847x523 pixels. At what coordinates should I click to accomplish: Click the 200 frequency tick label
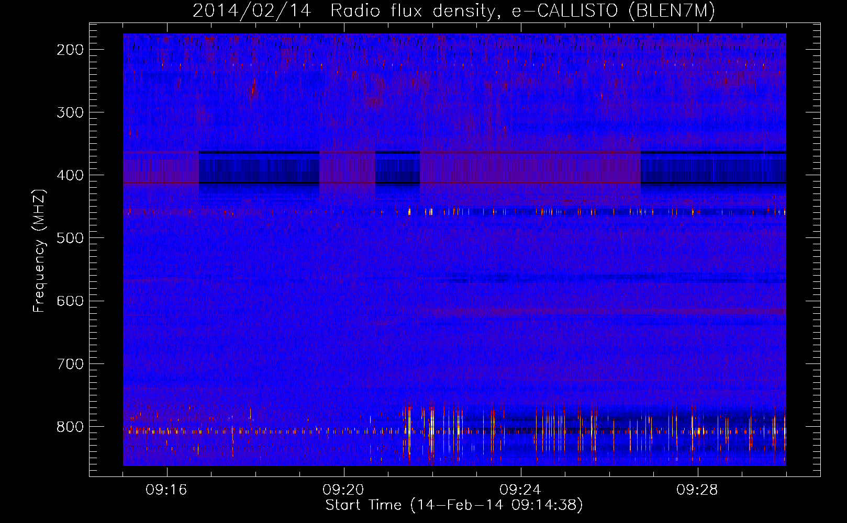click(70, 50)
